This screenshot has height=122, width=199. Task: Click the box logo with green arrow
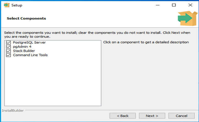pyautogui.click(x=188, y=18)
